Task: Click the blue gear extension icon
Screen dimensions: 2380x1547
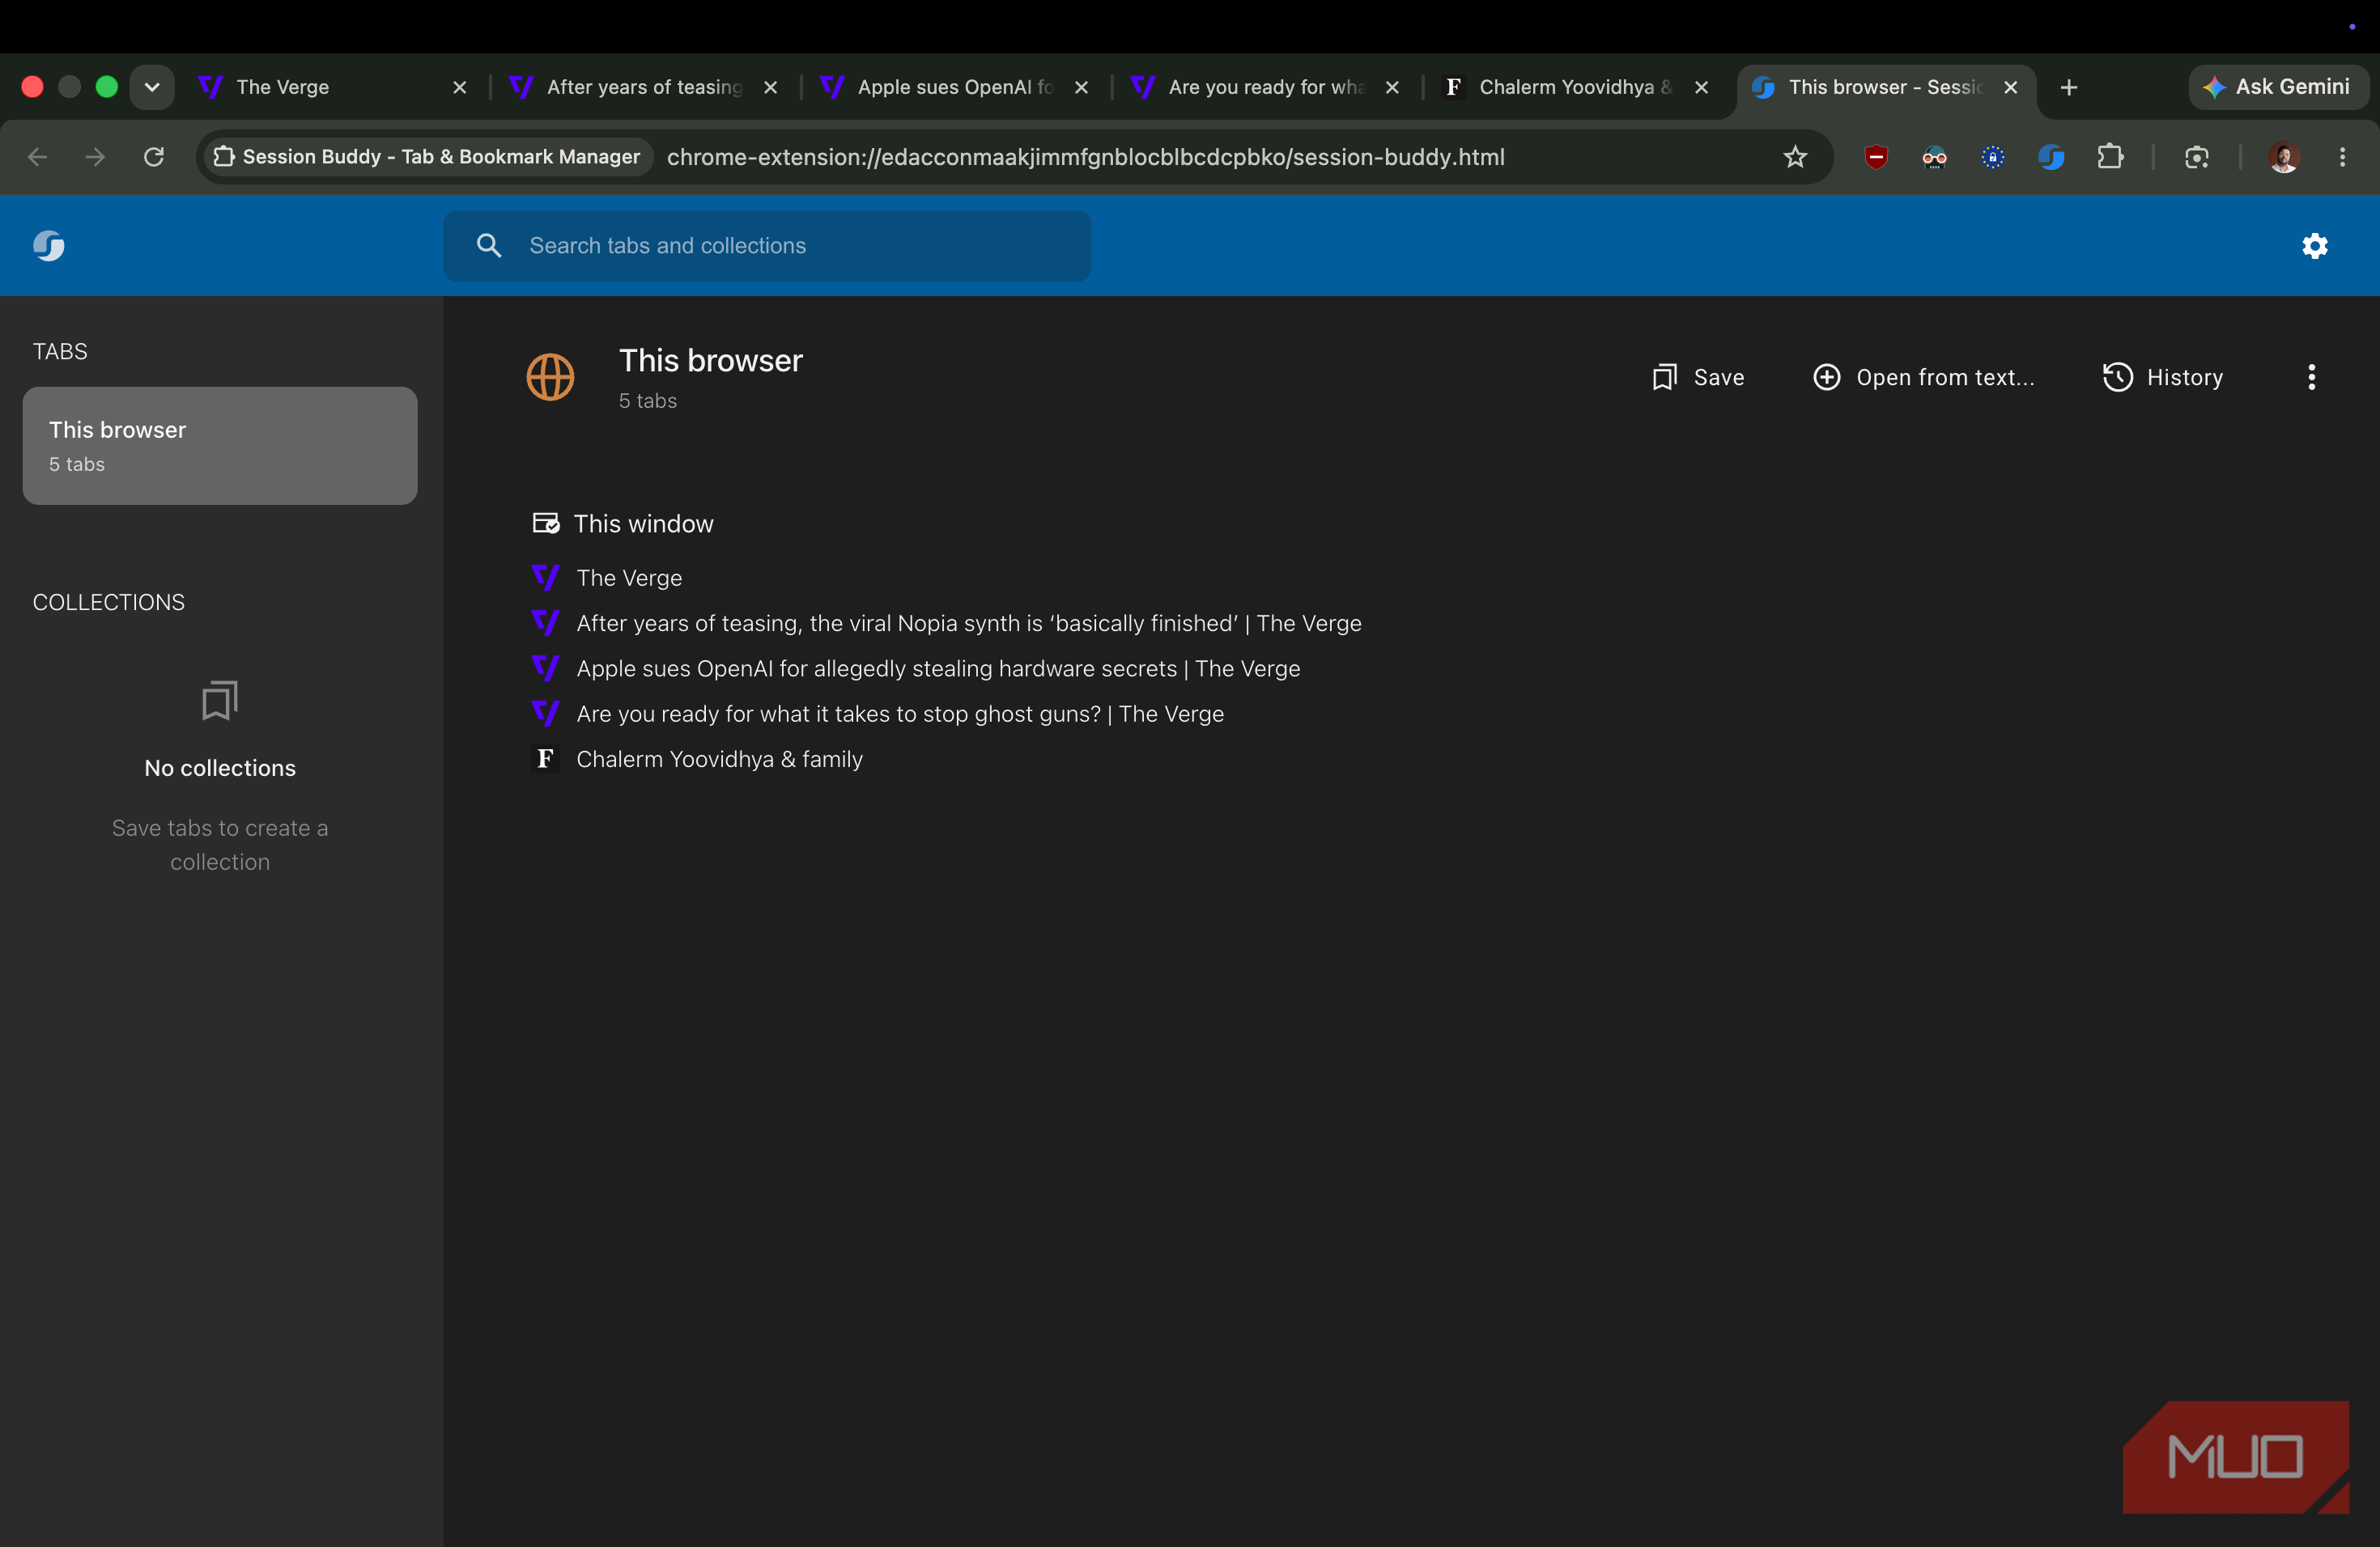Action: click(x=1992, y=157)
